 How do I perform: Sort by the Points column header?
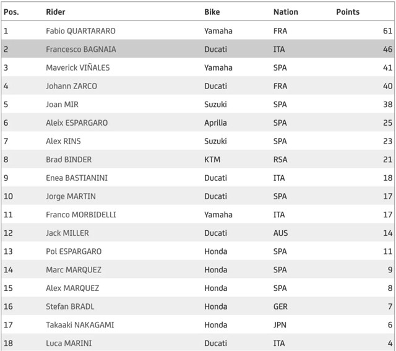[348, 12]
